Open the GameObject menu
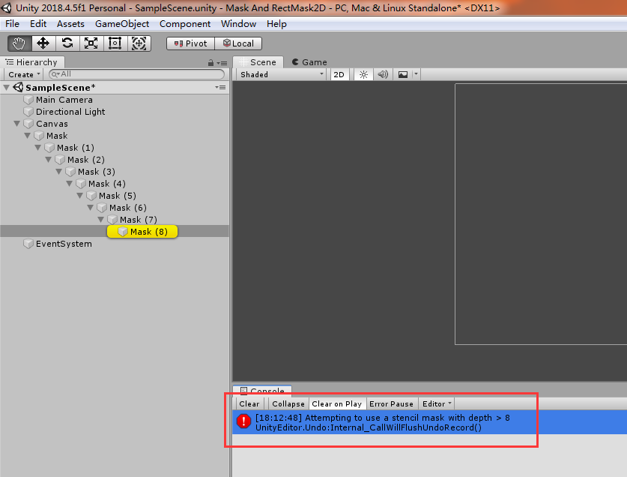627x477 pixels. point(124,23)
